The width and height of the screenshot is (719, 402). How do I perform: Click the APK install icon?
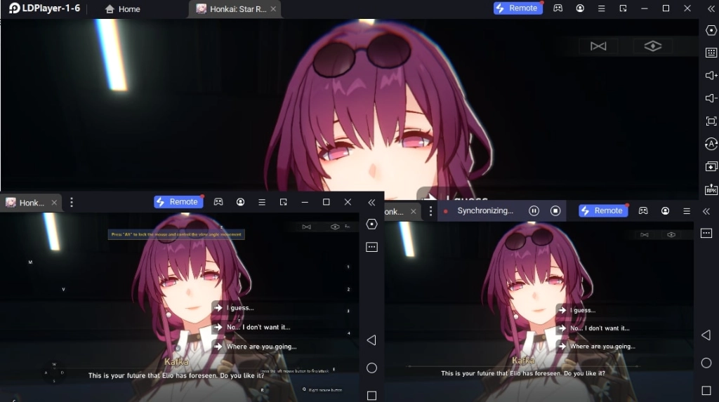click(x=711, y=189)
